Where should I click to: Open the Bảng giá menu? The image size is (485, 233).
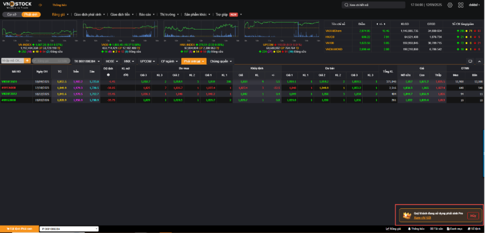pyautogui.click(x=60, y=15)
